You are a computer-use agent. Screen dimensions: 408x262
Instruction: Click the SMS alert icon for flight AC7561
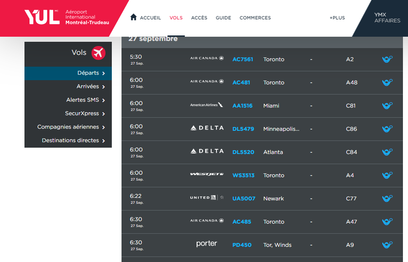pyautogui.click(x=387, y=59)
